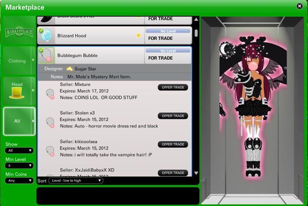Click the vampire hair note

click(x=106, y=155)
